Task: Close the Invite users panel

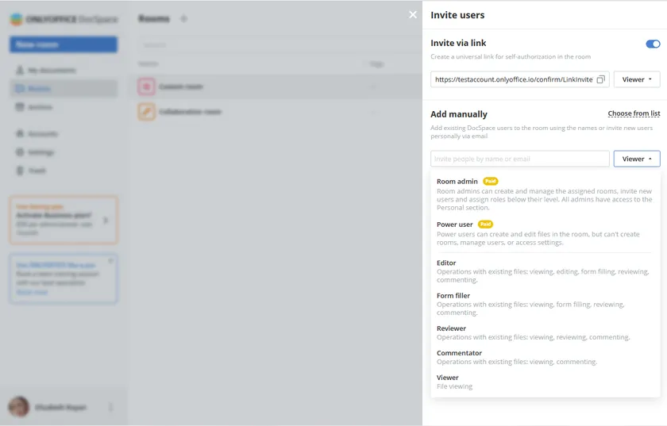Action: [x=412, y=14]
